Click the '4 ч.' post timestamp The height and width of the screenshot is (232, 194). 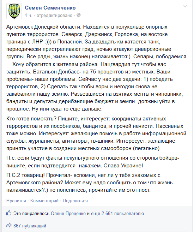(28, 16)
